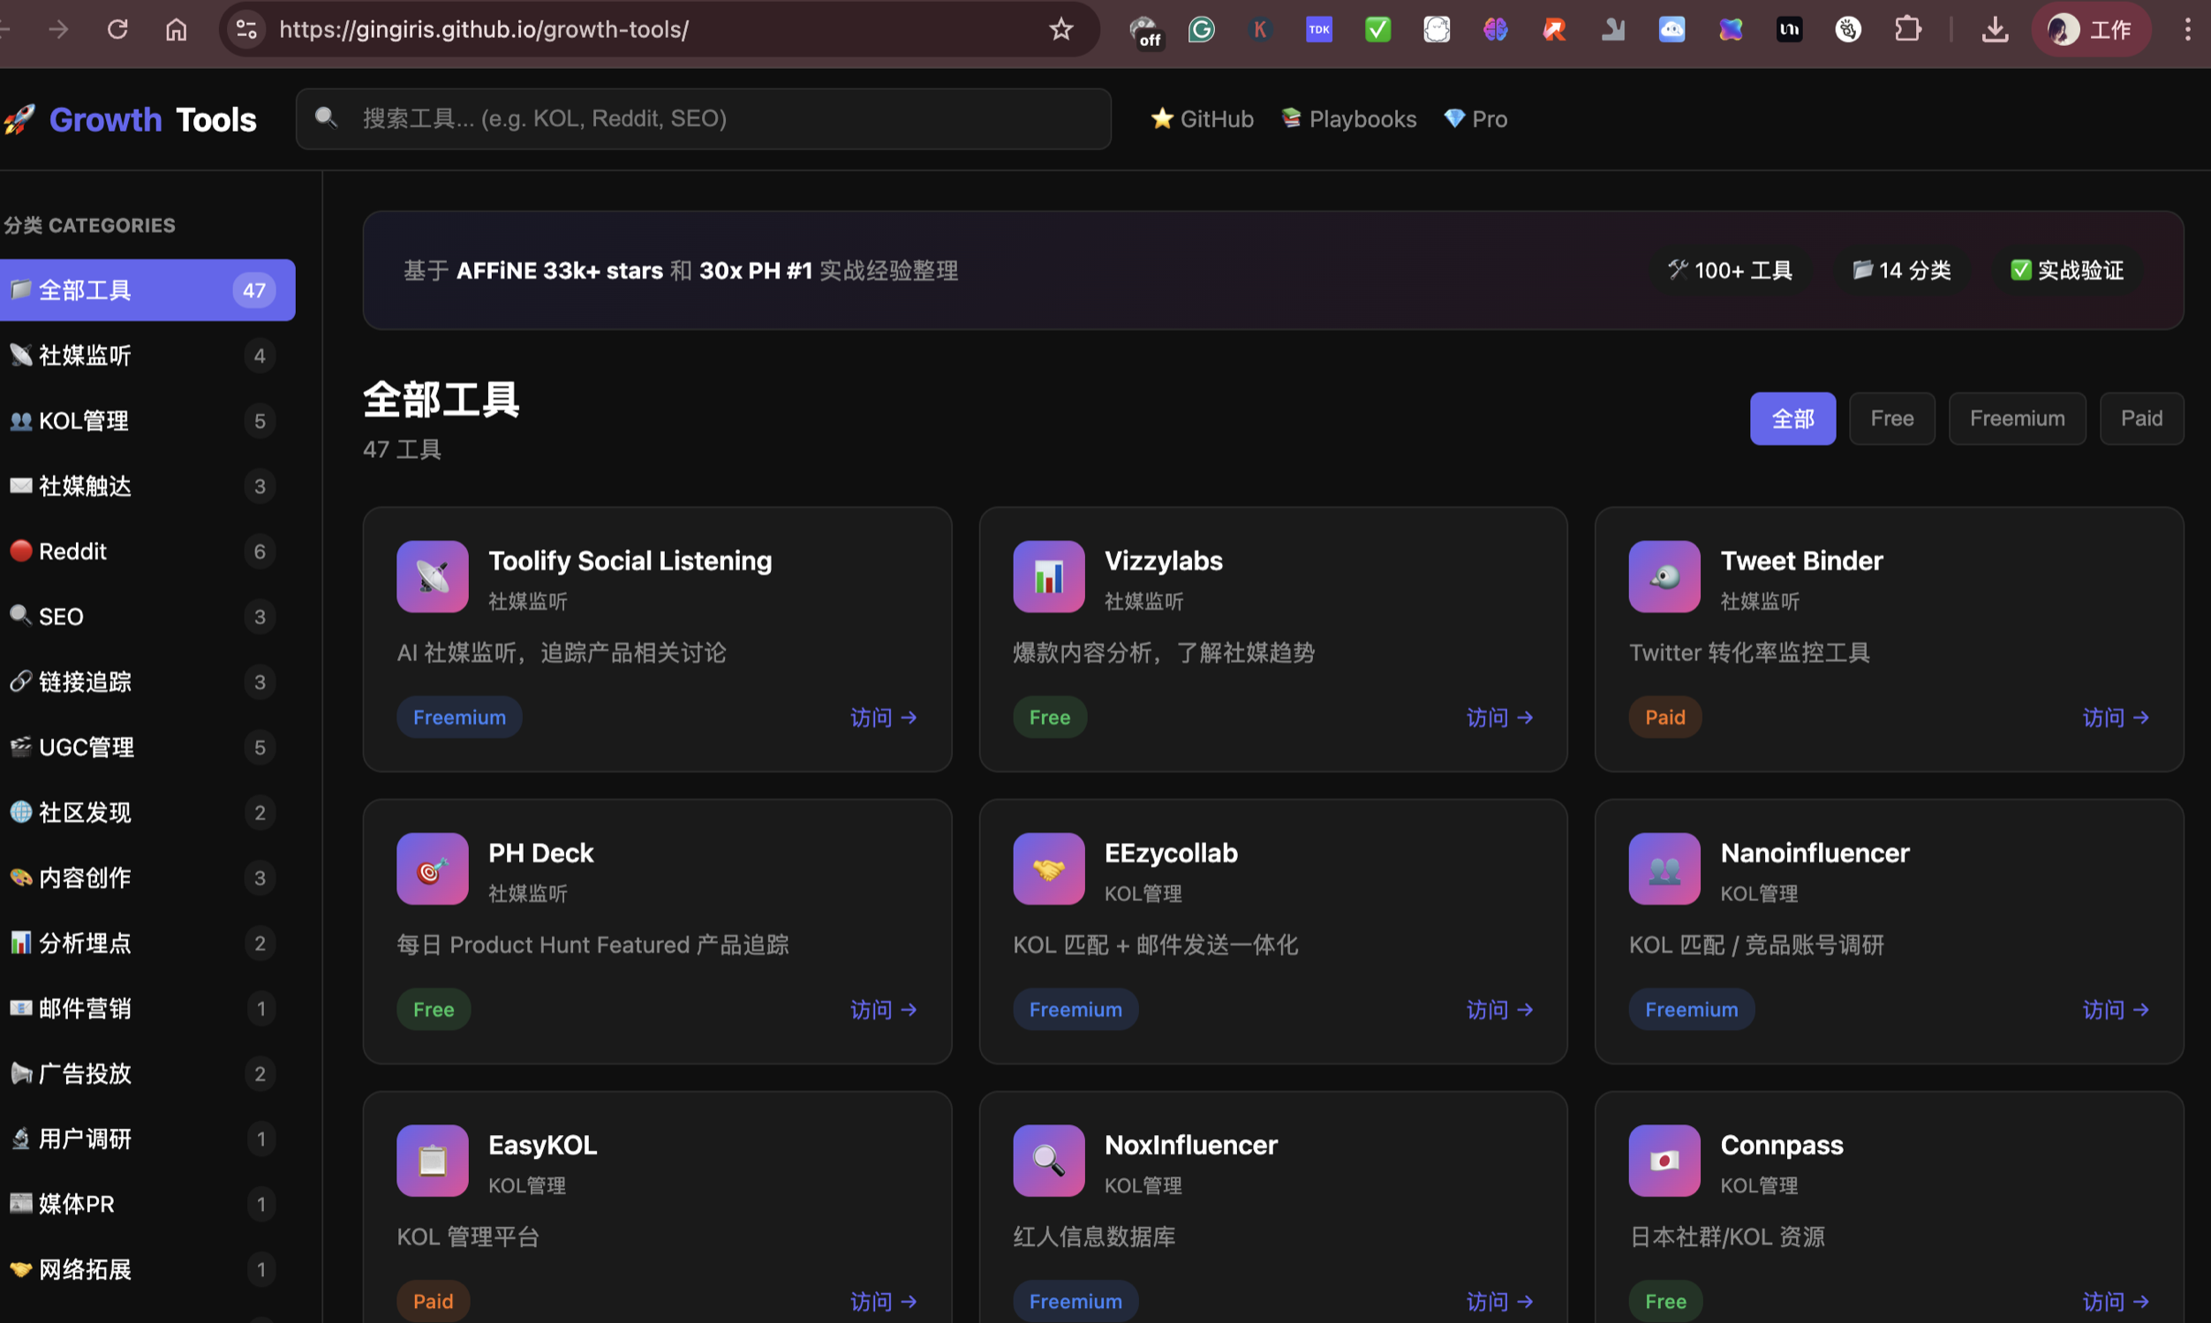Open the 工作 profile menu
This screenshot has height=1323, width=2211.
(x=2091, y=29)
